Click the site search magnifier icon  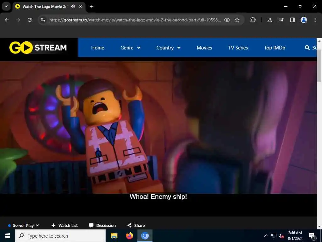pyautogui.click(x=307, y=48)
